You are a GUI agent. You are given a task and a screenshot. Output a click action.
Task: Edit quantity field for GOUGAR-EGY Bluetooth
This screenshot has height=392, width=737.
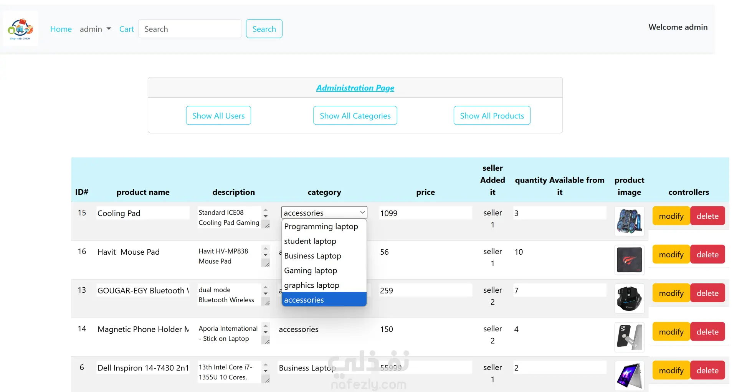560,291
